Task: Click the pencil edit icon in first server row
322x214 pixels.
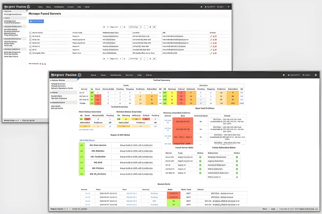Action: (x=211, y=36)
